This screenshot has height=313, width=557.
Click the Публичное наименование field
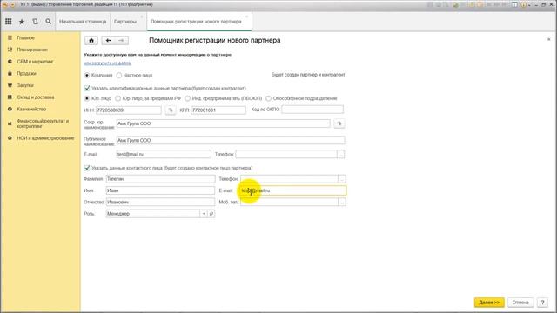231,140
